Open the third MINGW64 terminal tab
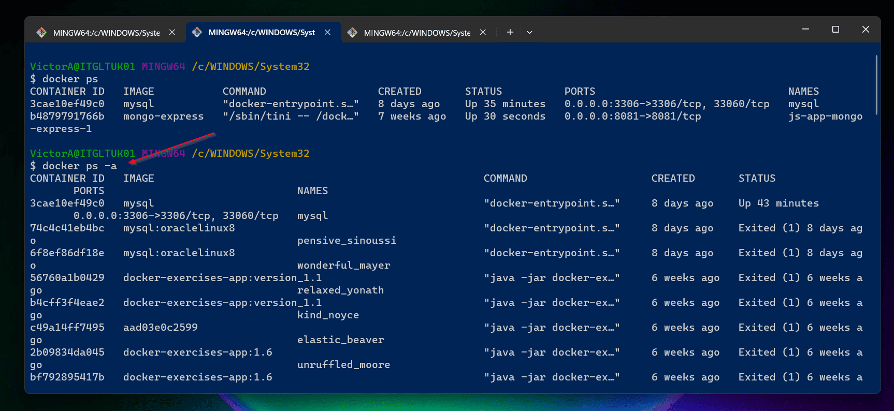This screenshot has width=894, height=411. (417, 33)
